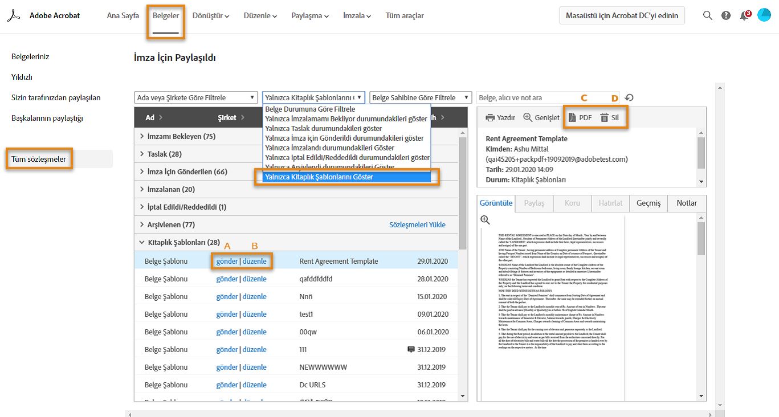Screen dimensions: 779x417
Task: Open Yıldızlı in the sidebar
Action: [x=22, y=77]
